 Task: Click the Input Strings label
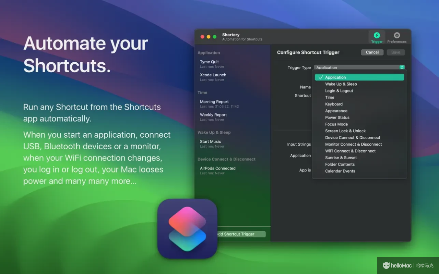[299, 145]
